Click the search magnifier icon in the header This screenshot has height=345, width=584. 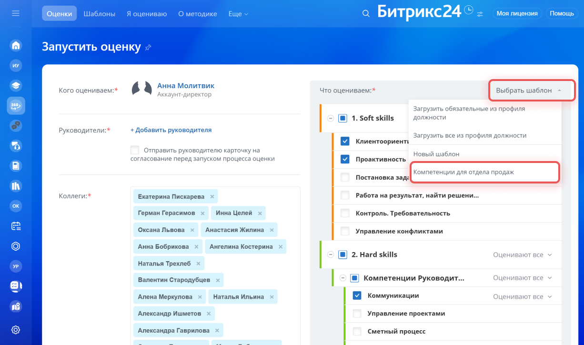(x=366, y=14)
